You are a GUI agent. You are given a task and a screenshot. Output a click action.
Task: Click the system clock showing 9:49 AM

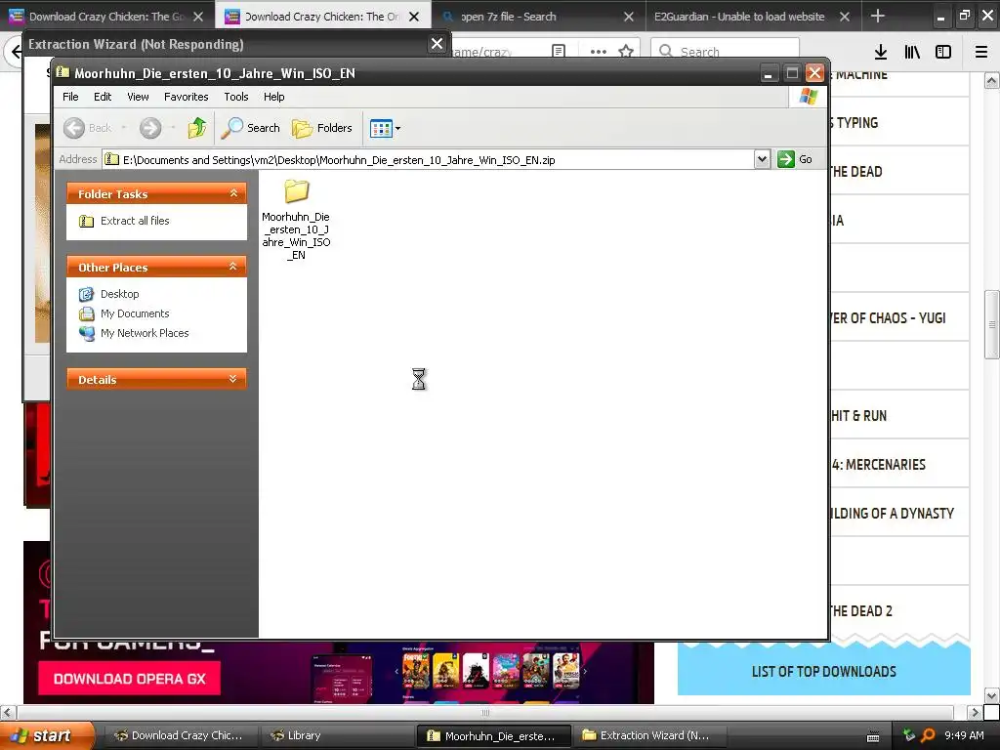(x=964, y=735)
